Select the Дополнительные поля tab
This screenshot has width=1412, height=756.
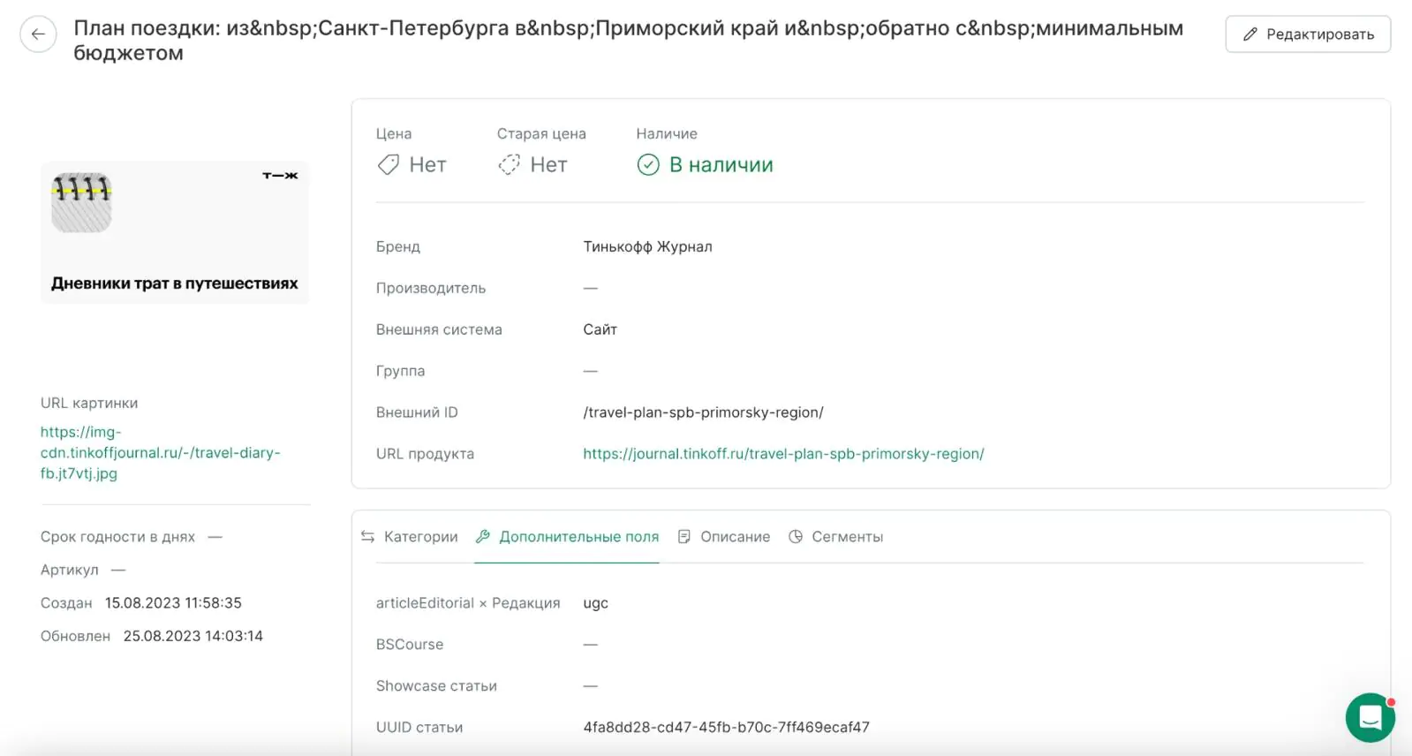[x=567, y=537]
